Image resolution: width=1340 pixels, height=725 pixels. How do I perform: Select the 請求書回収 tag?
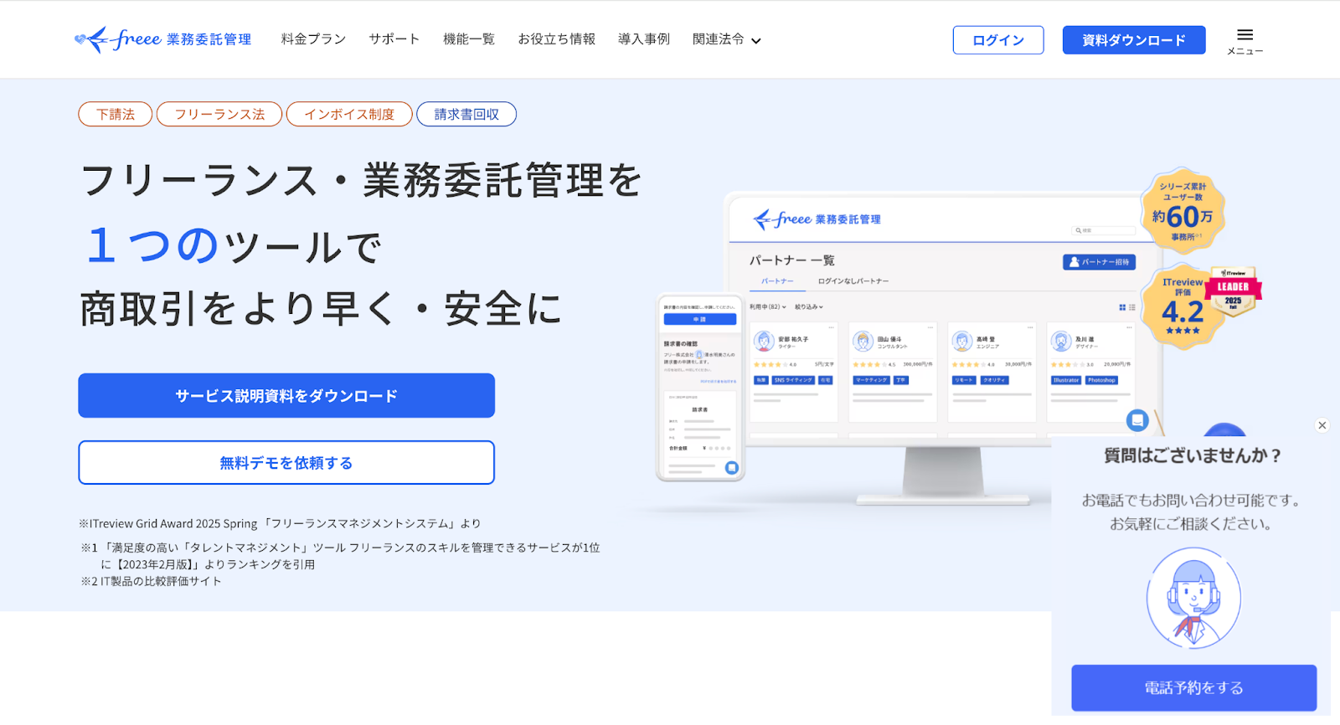coord(466,115)
